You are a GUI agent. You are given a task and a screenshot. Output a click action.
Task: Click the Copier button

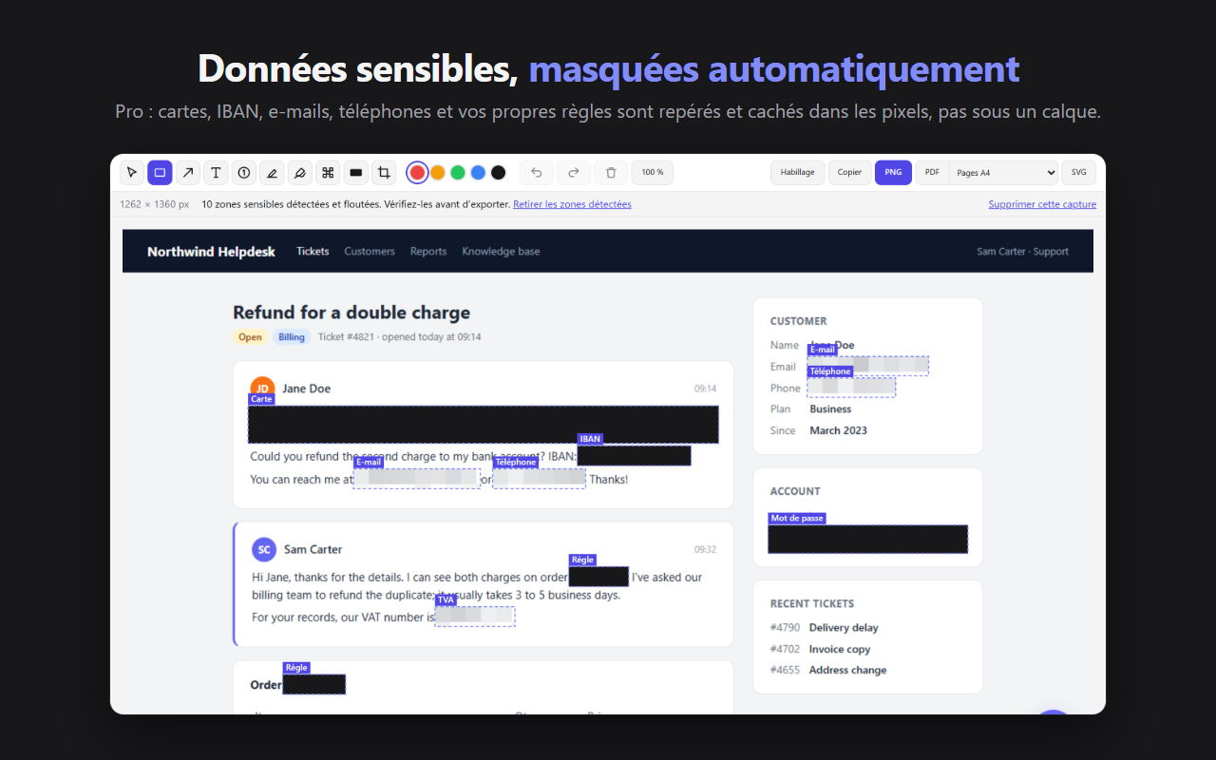tap(850, 173)
